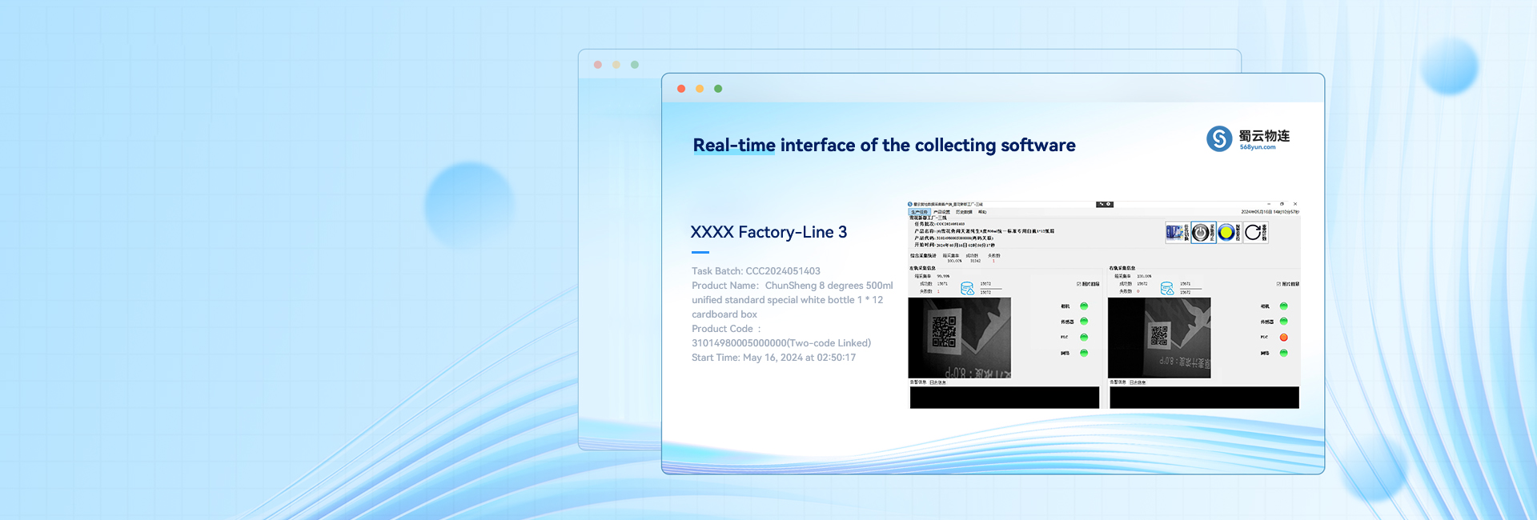1537x520 pixels.
Task: Click the circular refresh arrow icon
Action: click(1253, 233)
